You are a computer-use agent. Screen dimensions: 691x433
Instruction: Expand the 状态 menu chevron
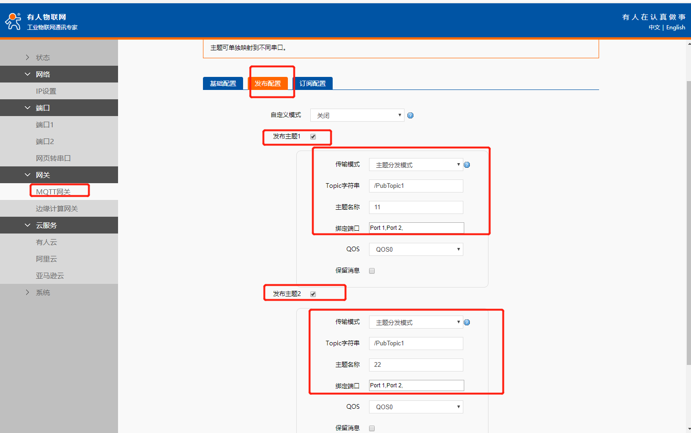[28, 57]
